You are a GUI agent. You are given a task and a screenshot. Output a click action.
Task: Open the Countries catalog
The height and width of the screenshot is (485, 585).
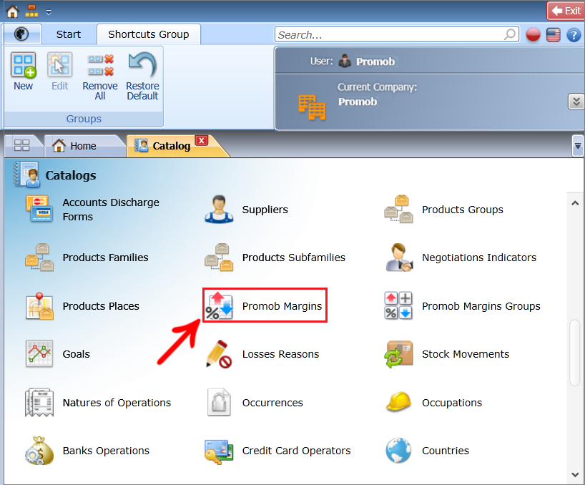pyautogui.click(x=427, y=451)
